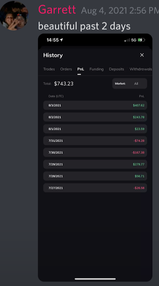Open the 7/30/2021 loss row

coord(95,152)
